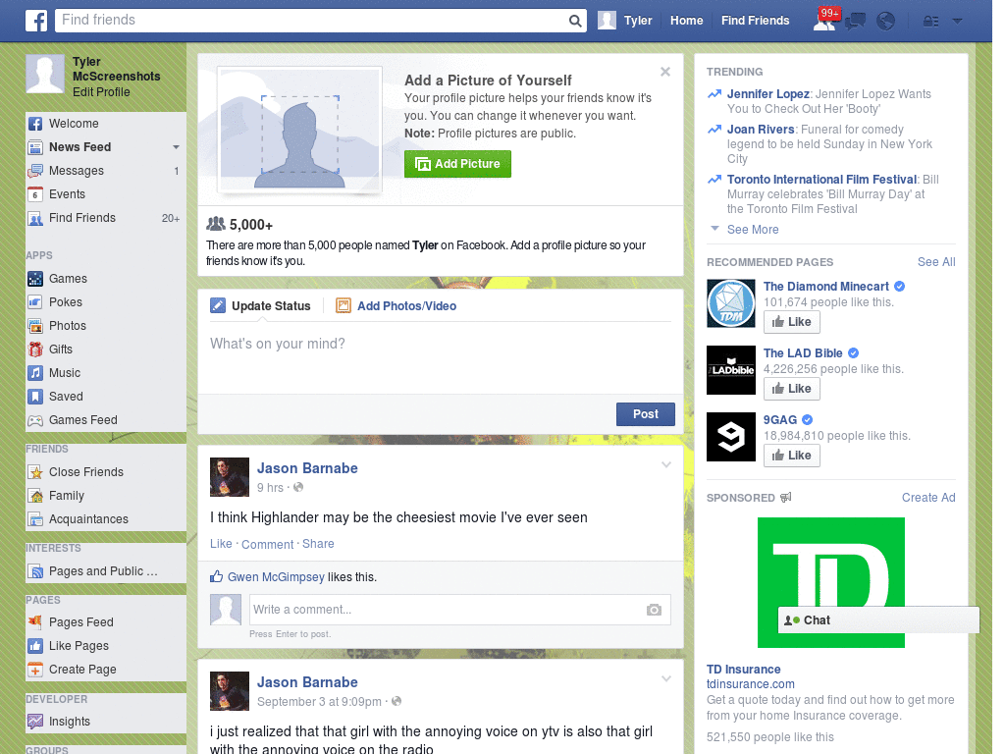Click the Games app icon
Viewport: 1005px width, 754px height.
coord(35,279)
